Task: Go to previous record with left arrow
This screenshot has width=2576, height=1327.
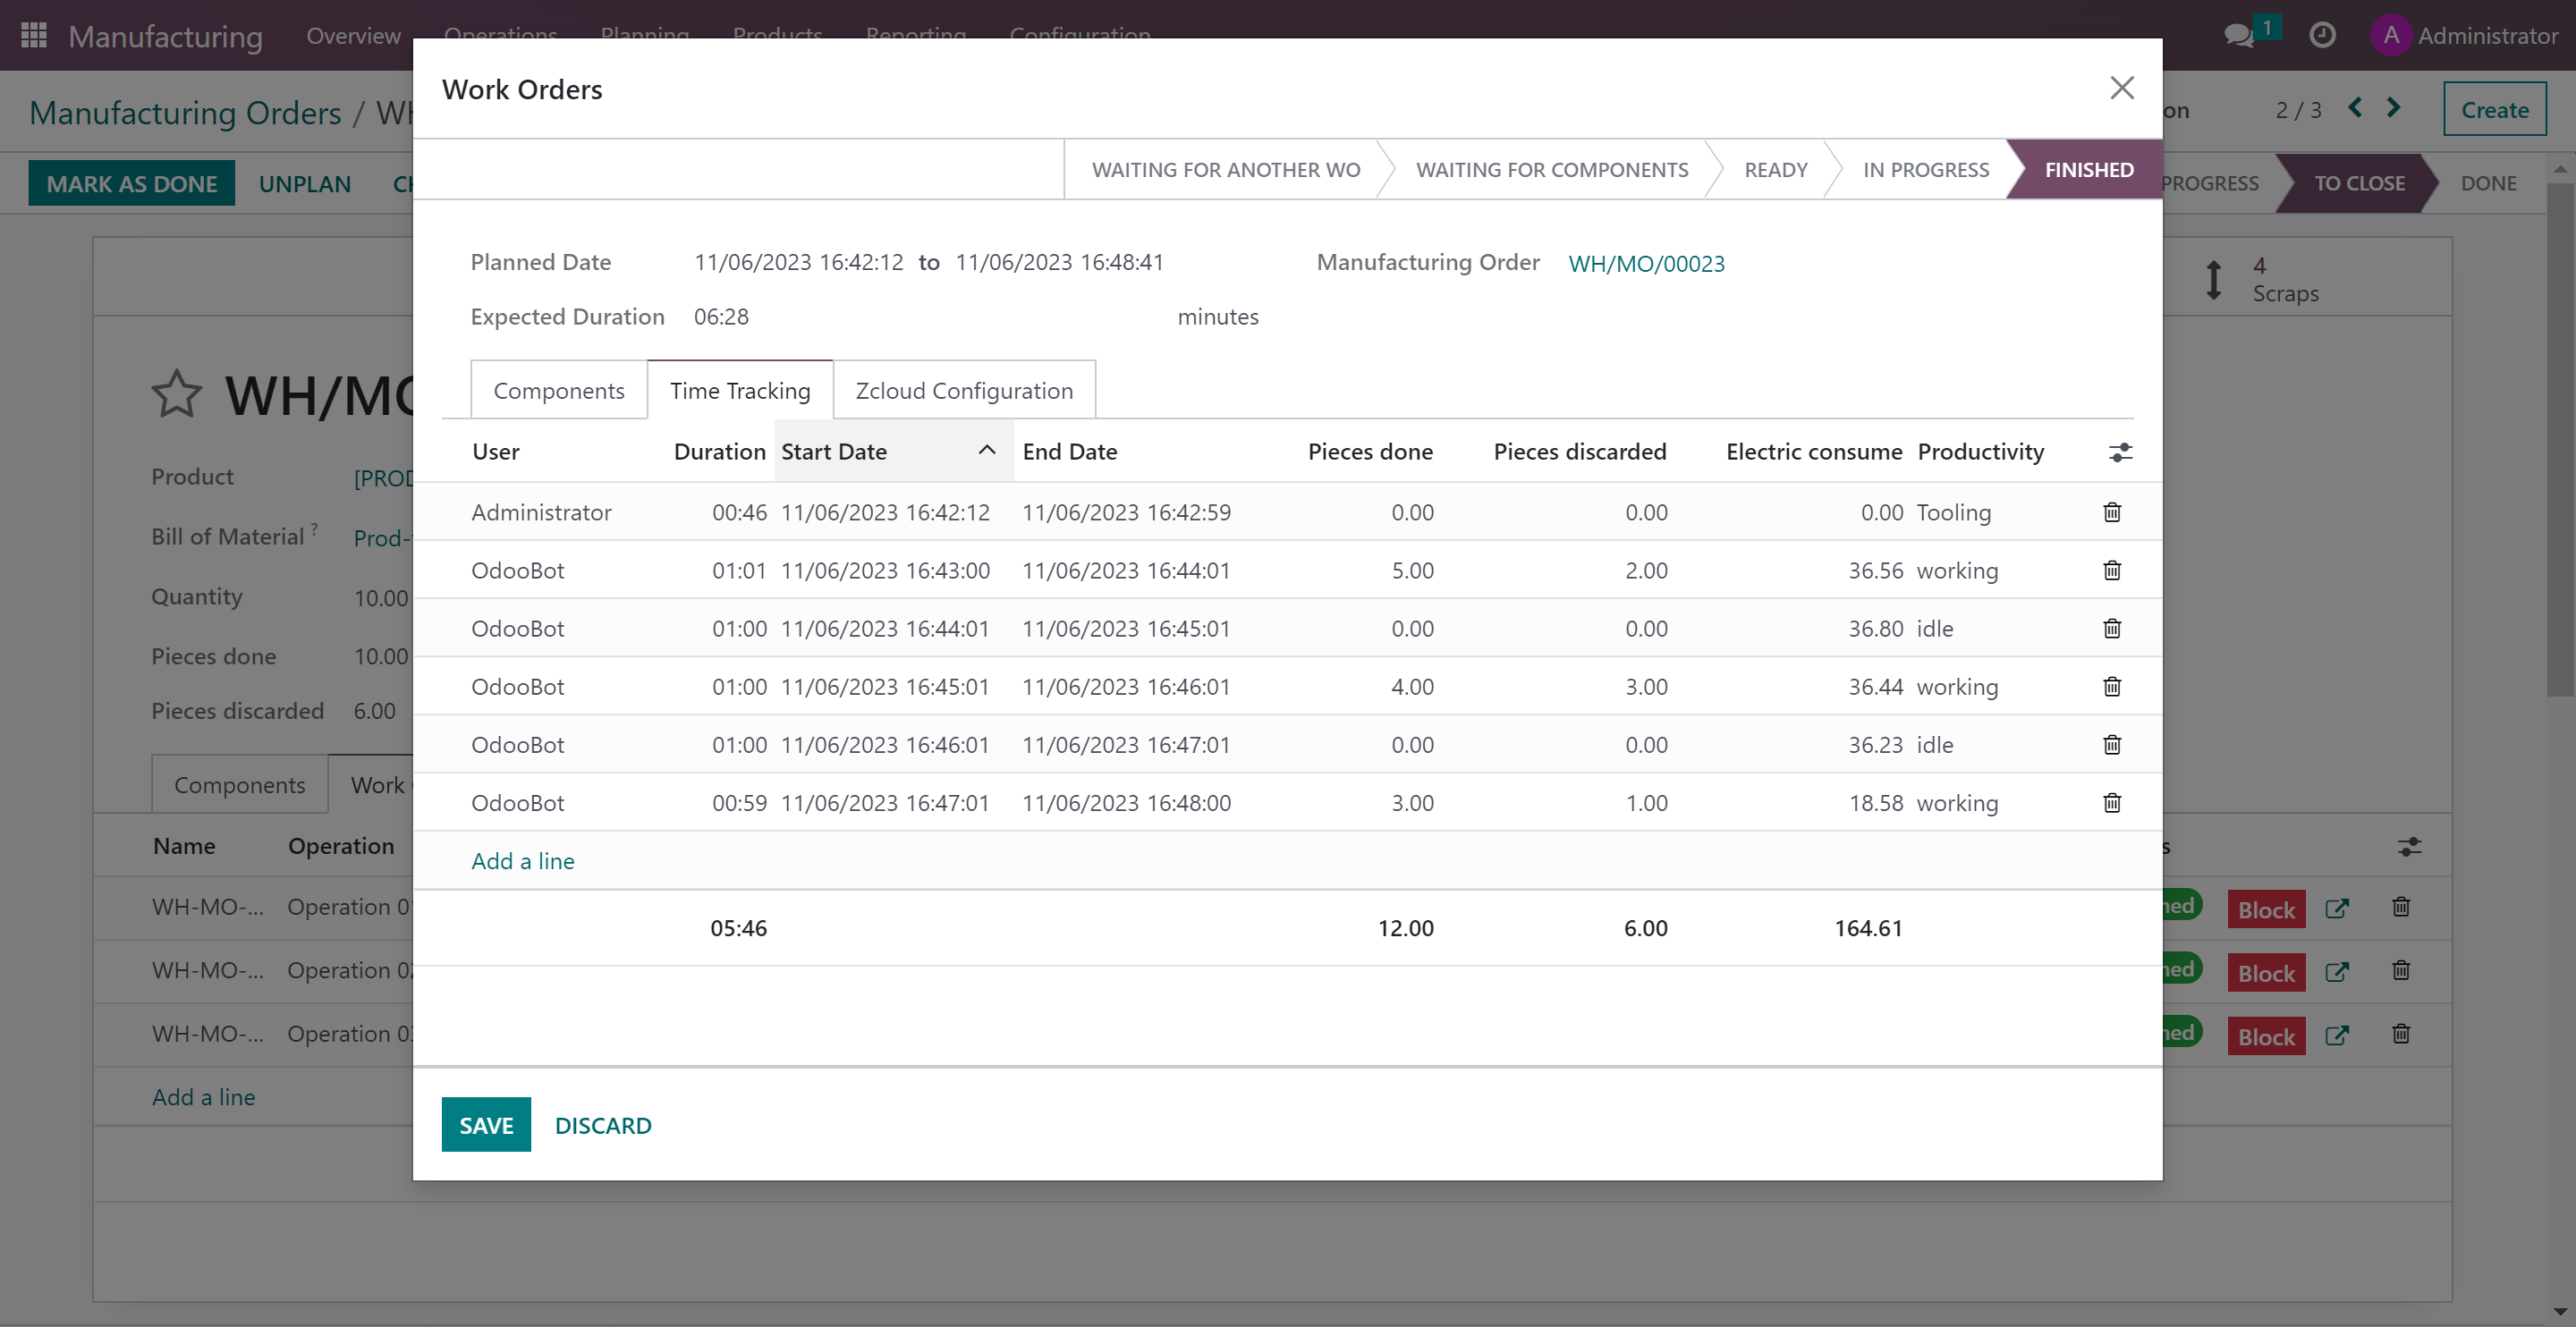Action: pyautogui.click(x=2355, y=108)
